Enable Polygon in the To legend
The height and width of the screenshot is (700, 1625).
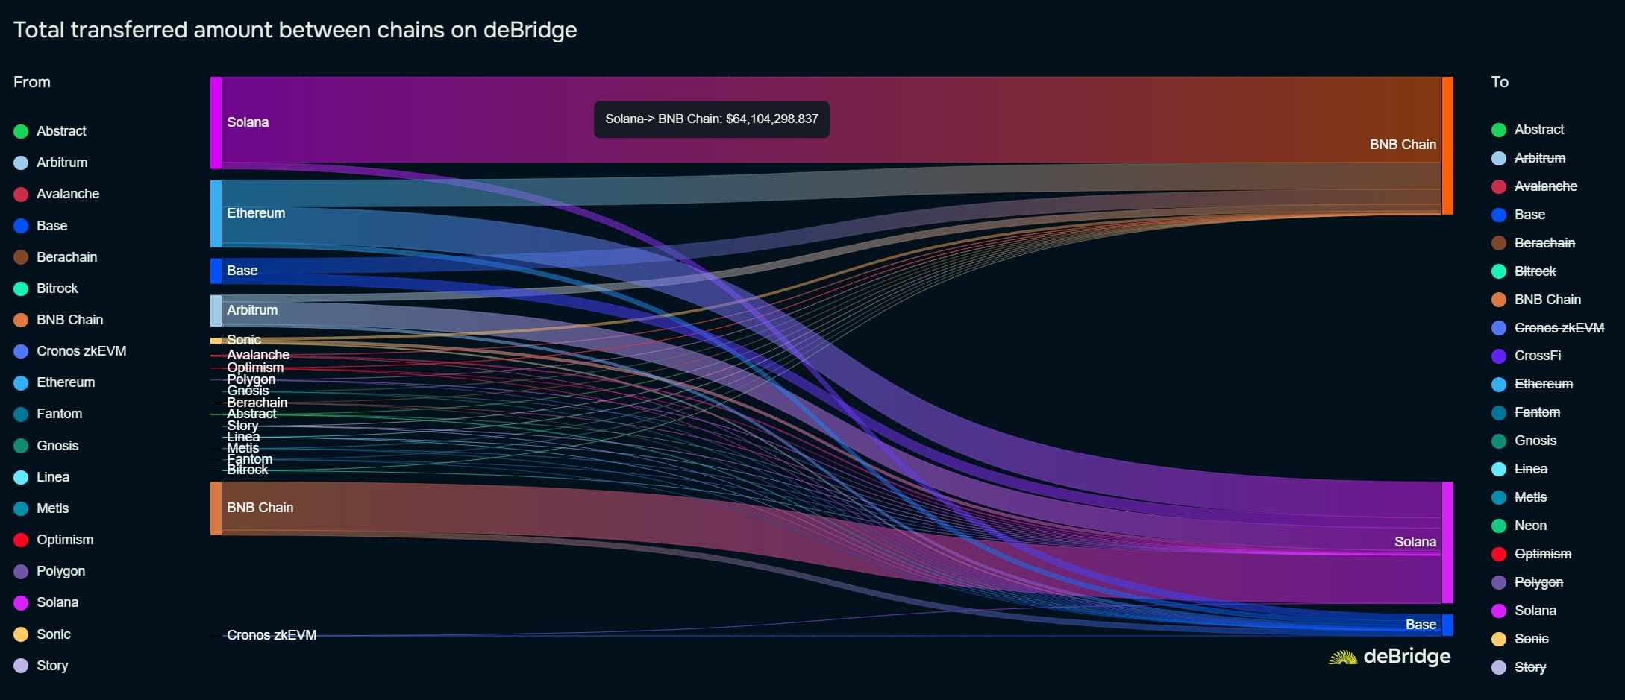pos(1527,582)
